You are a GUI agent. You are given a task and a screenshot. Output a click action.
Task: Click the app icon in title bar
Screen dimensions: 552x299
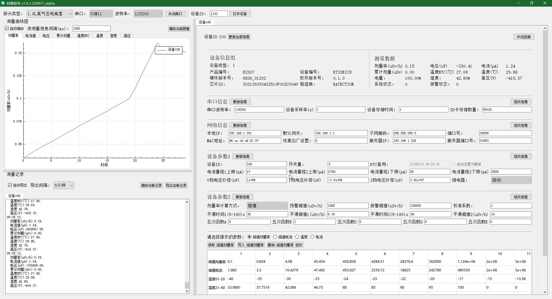click(x=3, y=3)
